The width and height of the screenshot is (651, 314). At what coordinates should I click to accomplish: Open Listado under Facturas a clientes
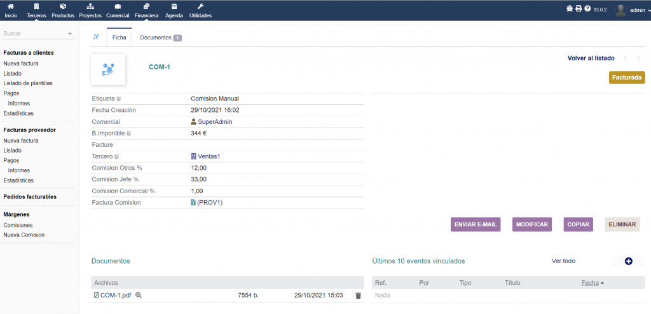[13, 74]
